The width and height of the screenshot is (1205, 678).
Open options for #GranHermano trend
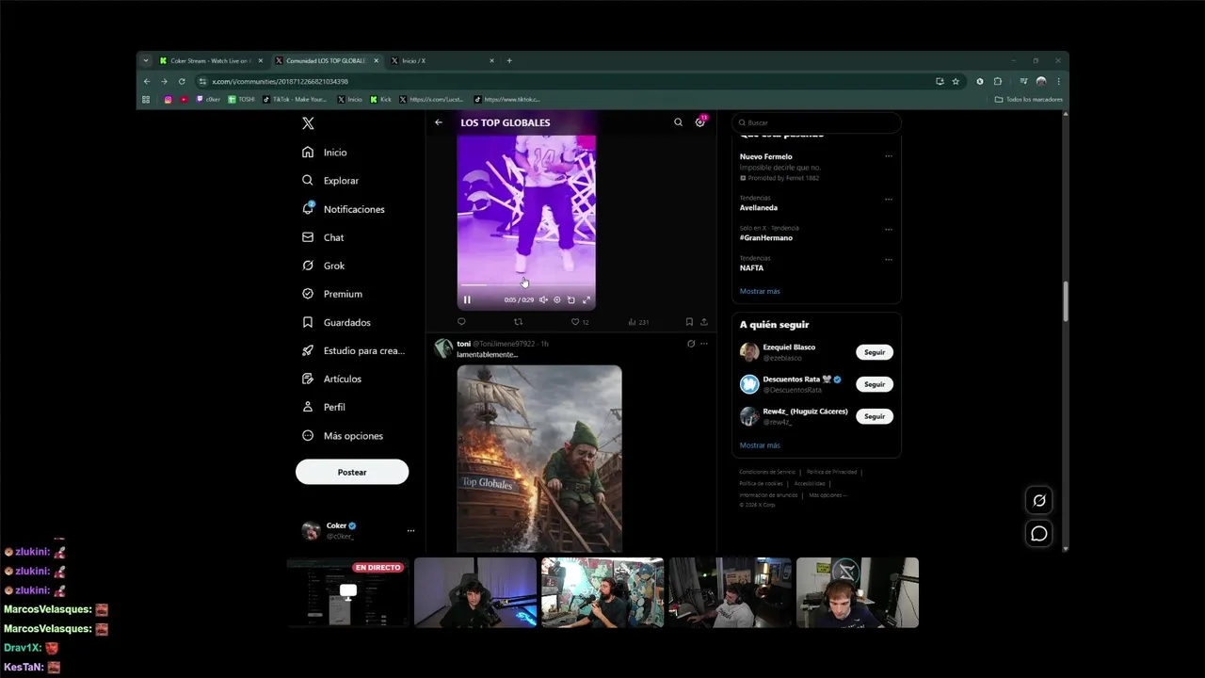[889, 230]
